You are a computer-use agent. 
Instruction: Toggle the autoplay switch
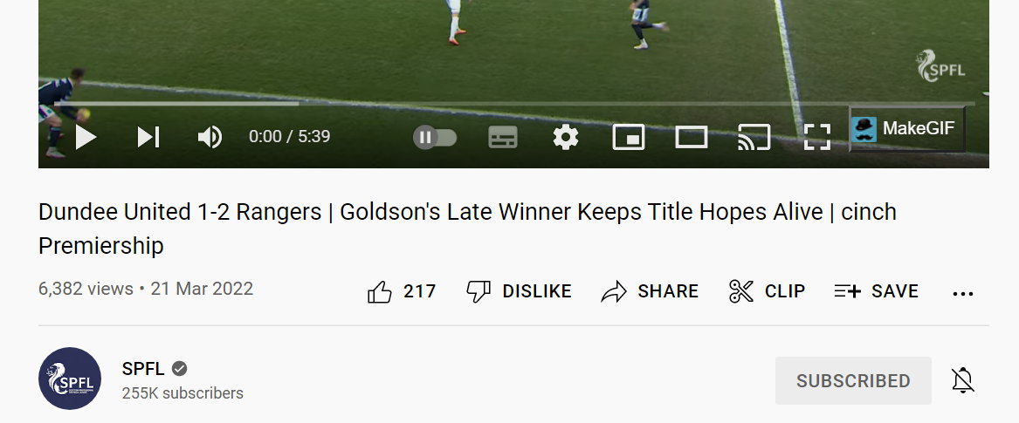(435, 138)
